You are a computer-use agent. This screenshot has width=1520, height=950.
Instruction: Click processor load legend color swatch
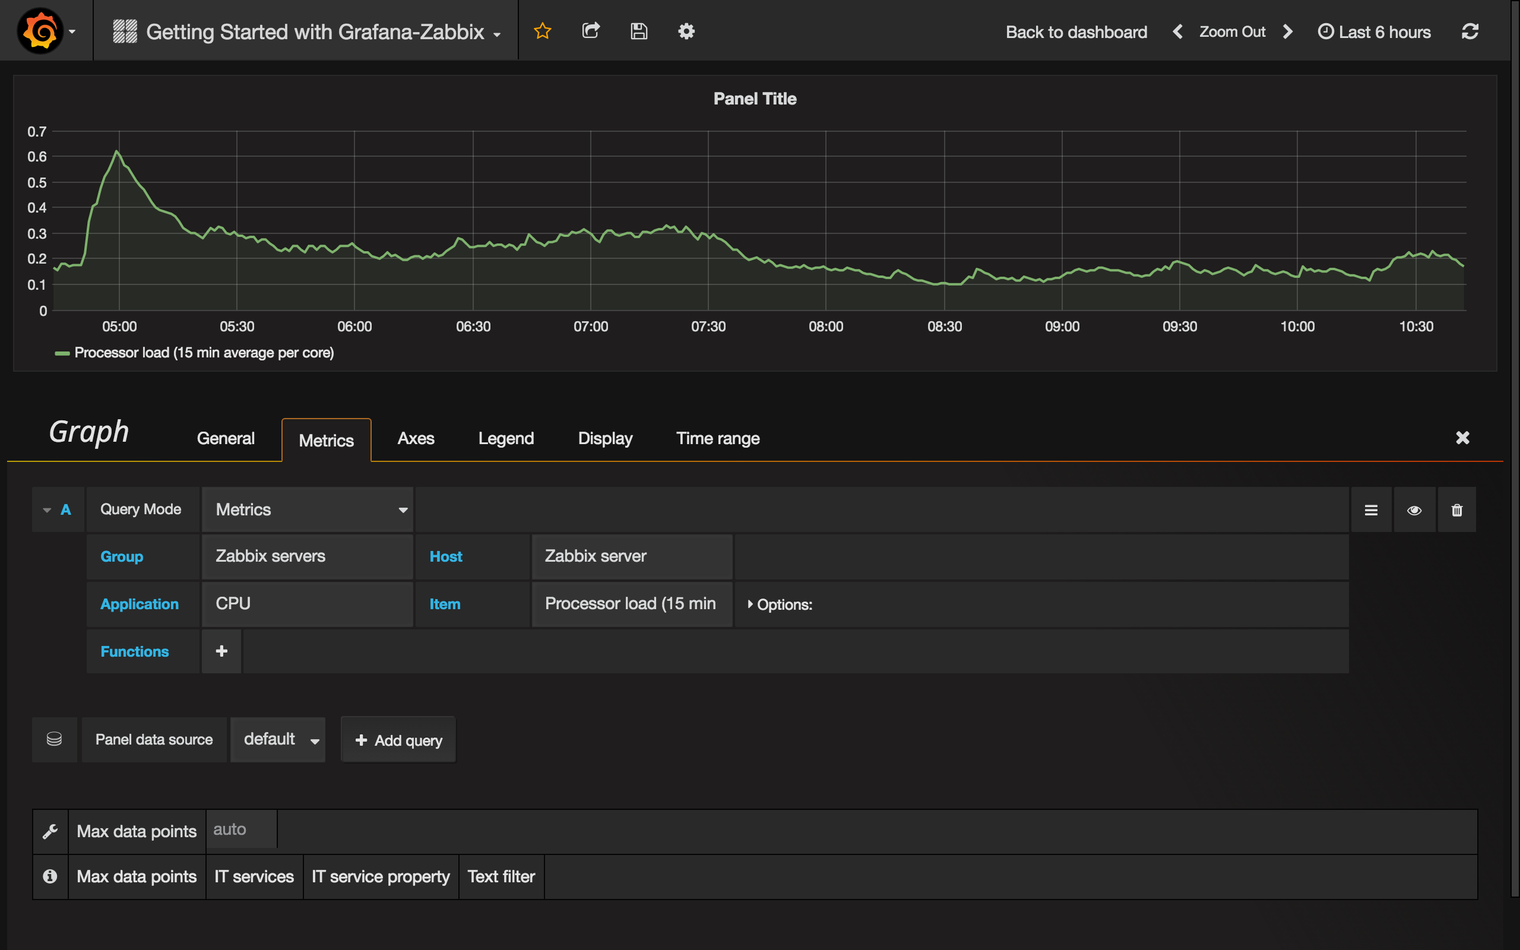(x=62, y=353)
